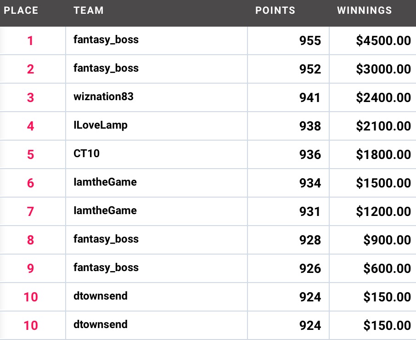Click the TEAM column header

[89, 11]
